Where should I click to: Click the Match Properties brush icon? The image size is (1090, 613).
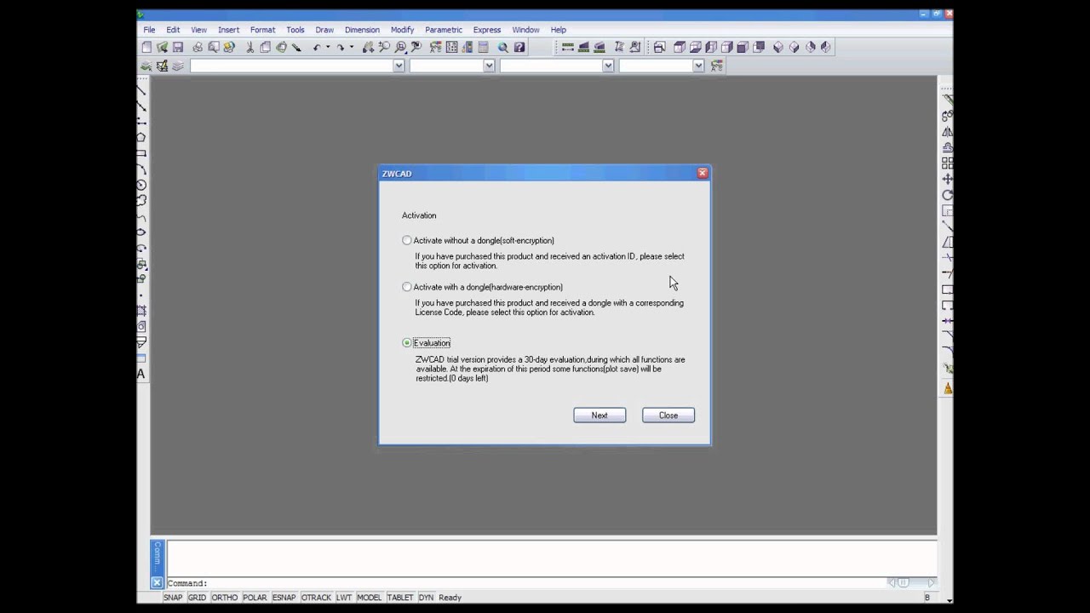pos(296,48)
